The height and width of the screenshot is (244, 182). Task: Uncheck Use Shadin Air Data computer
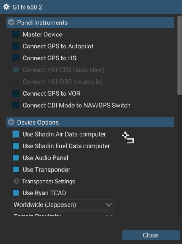point(16,134)
